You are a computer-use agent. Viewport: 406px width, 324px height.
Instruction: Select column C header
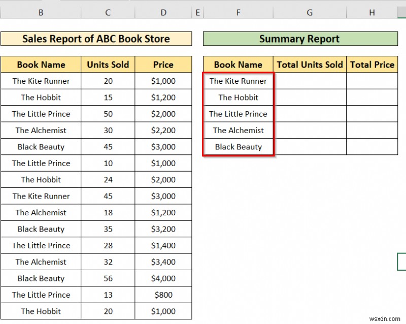[x=108, y=12]
